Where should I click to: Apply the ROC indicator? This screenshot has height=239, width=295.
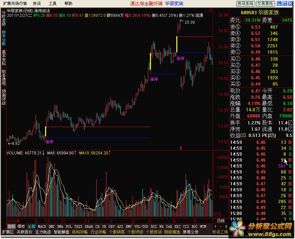tap(194, 226)
